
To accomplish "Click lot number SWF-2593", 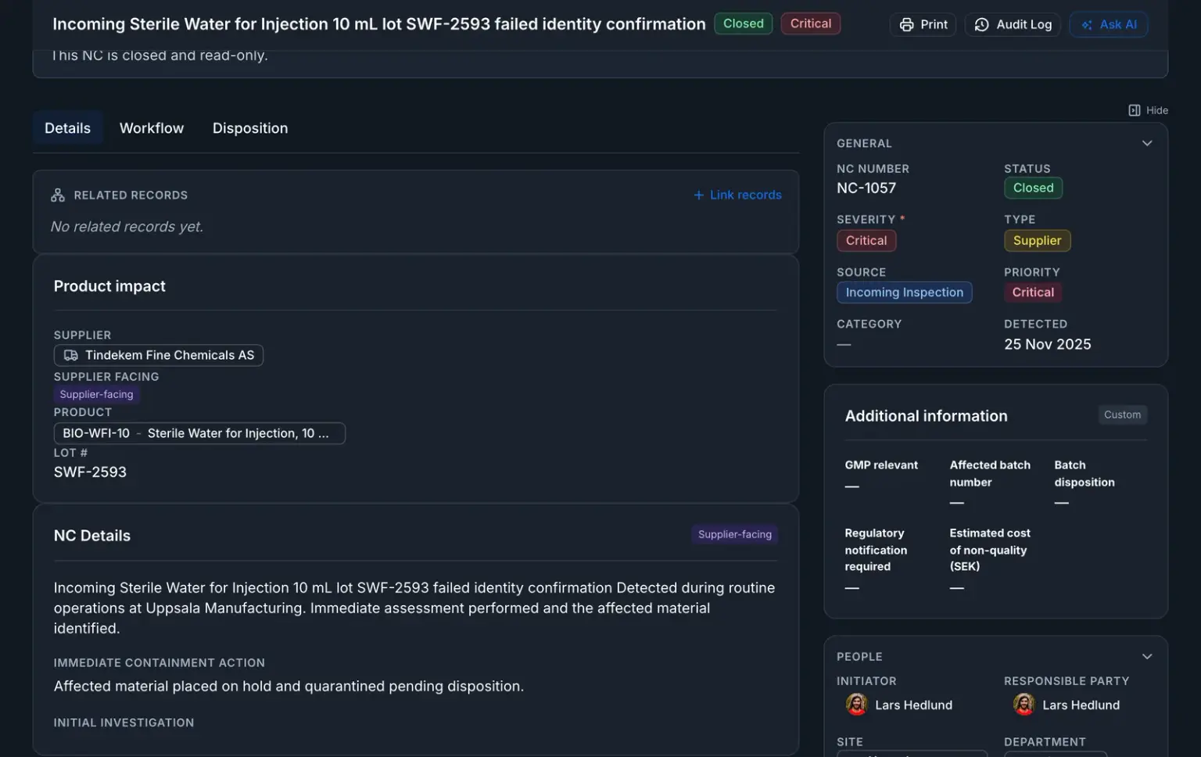I will (x=90, y=472).
